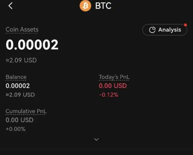Tap the red notification dot on Analysis
This screenshot has height=155, width=193.
(x=185, y=25)
